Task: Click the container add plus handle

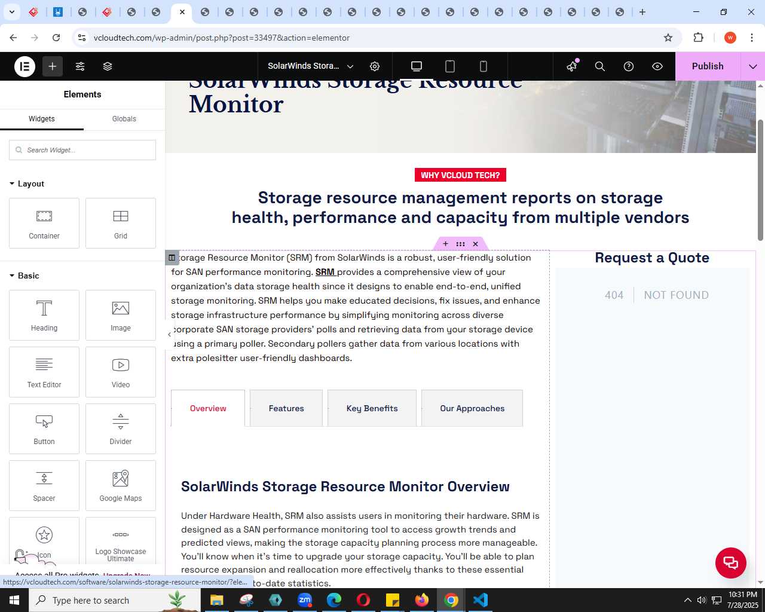Action: tap(445, 244)
